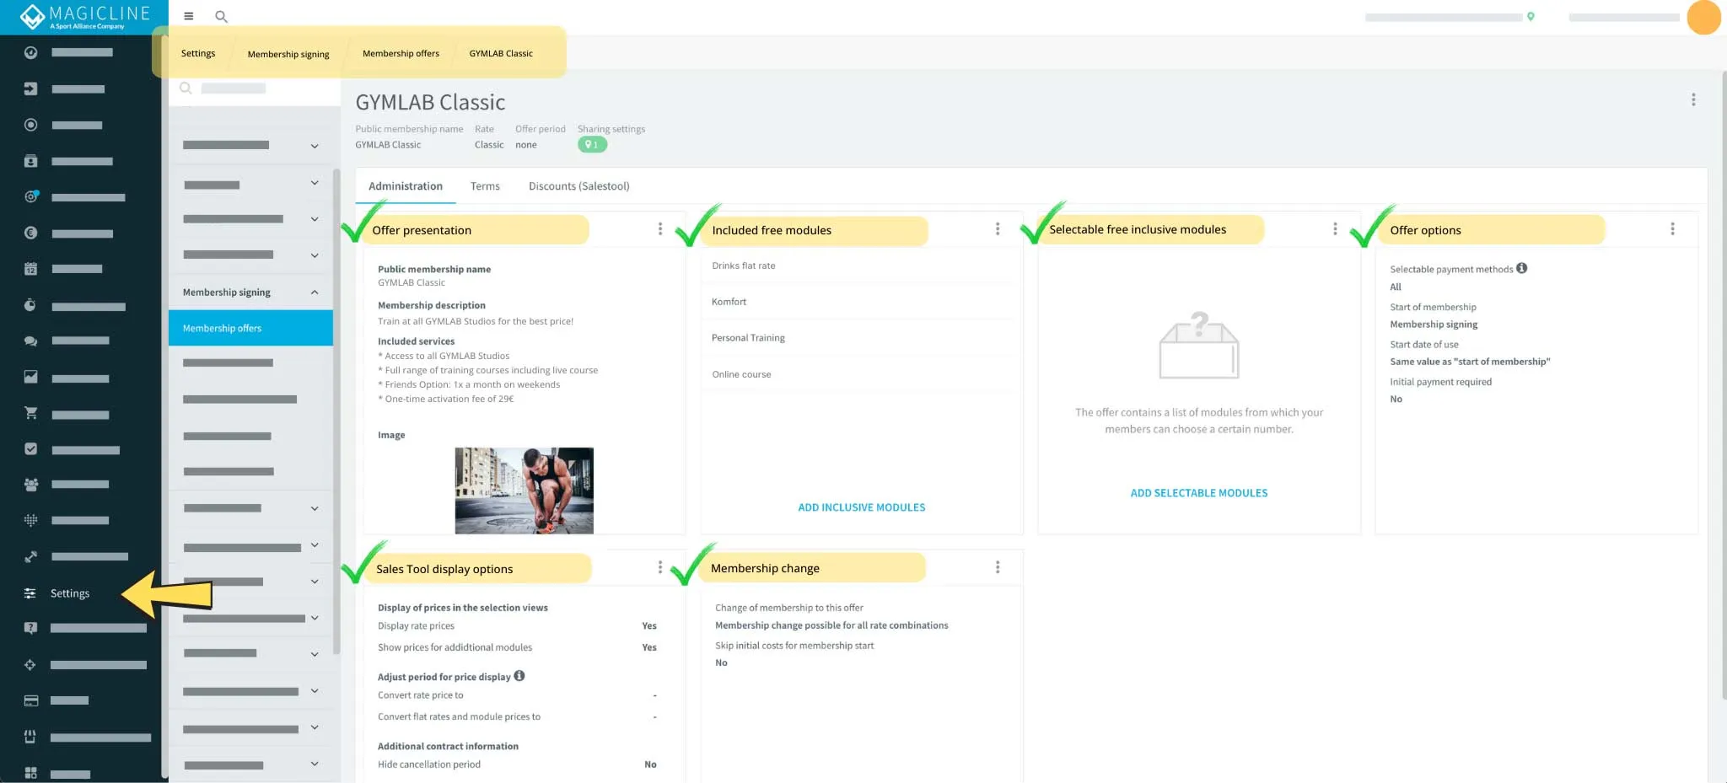The height and width of the screenshot is (783, 1727).
Task: Expand the last settings section chevron at bottom
Action: (315, 764)
